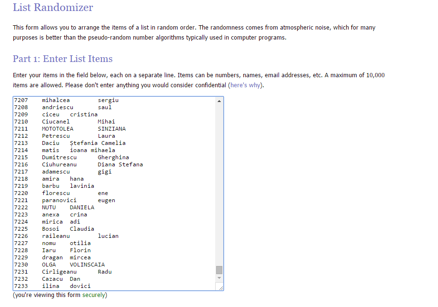
Task: Click the line "7215 Dumitrescu Gherghina"
Action: point(71,157)
